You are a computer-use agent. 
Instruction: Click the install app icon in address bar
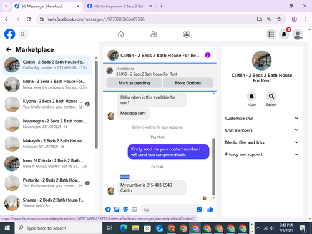pyautogui.click(x=260, y=19)
